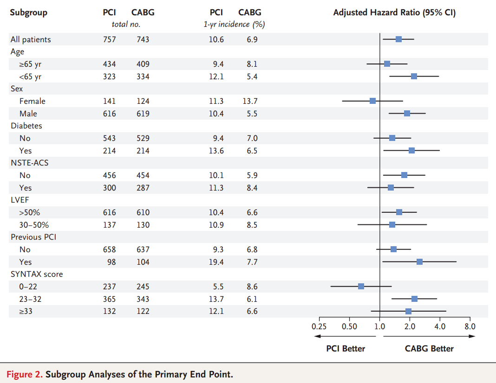Click the blue square marker for All patients
Image resolution: width=496 pixels, height=383 pixels.
[398, 39]
